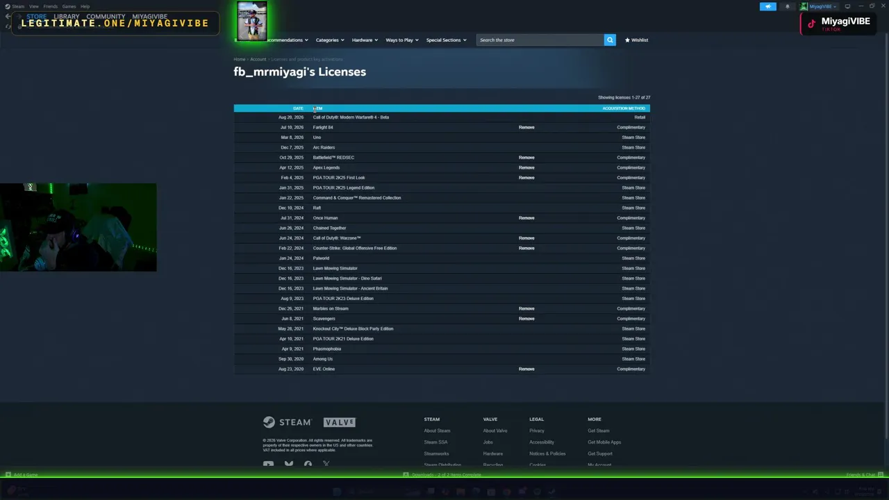This screenshot has height=500, width=889.
Task: Go to the Home breadcrumb
Action: point(240,59)
